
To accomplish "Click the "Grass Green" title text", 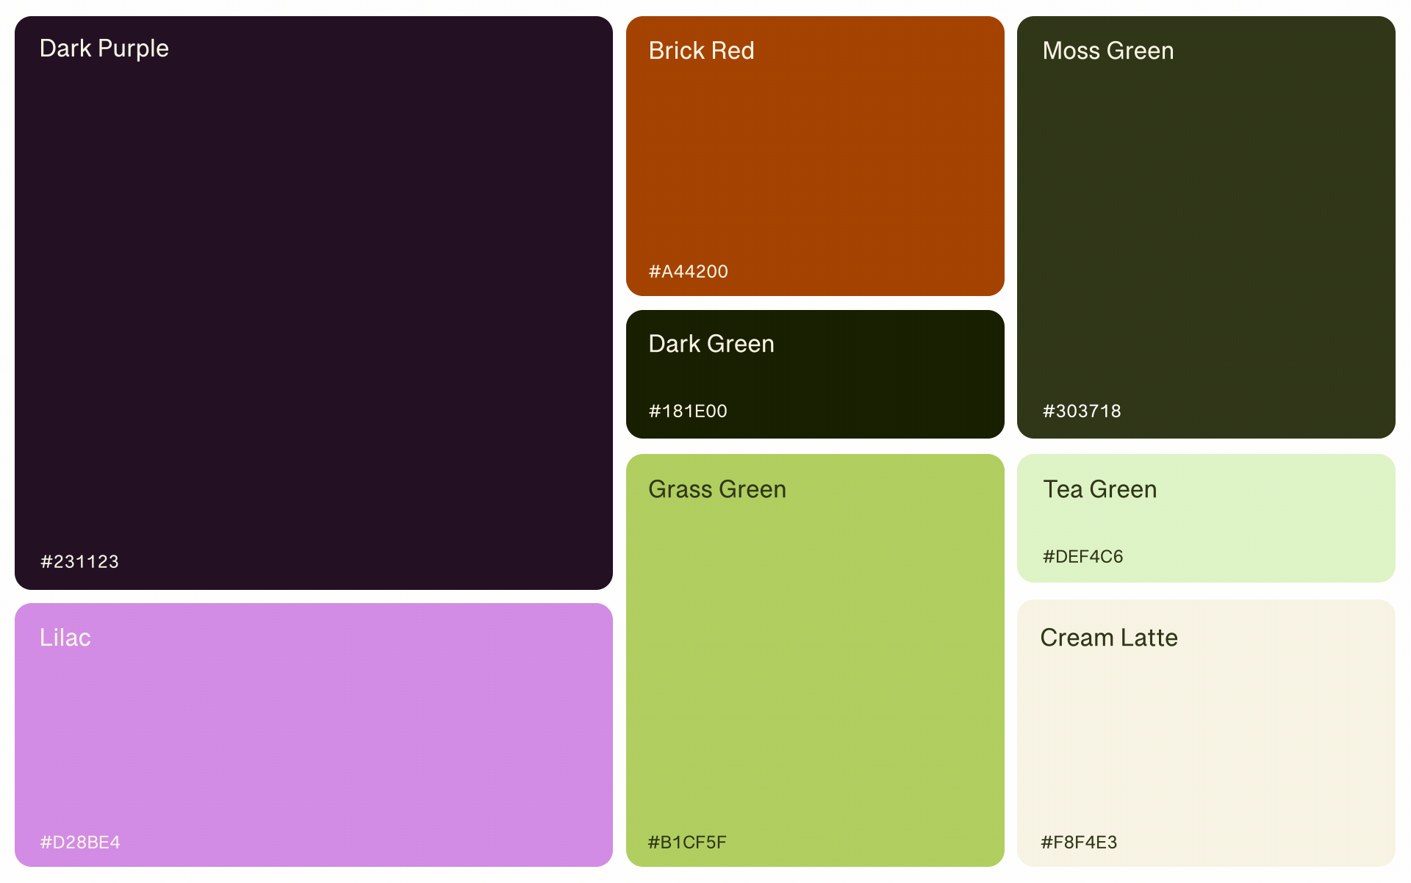I will (x=717, y=489).
